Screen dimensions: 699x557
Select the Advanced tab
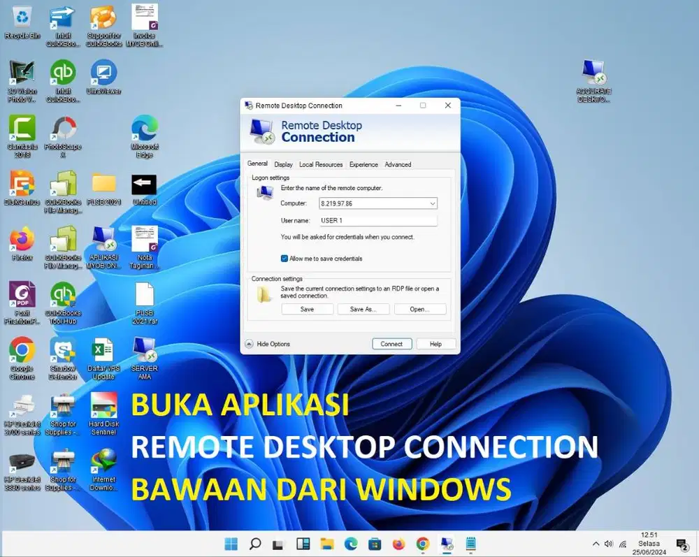click(x=398, y=165)
